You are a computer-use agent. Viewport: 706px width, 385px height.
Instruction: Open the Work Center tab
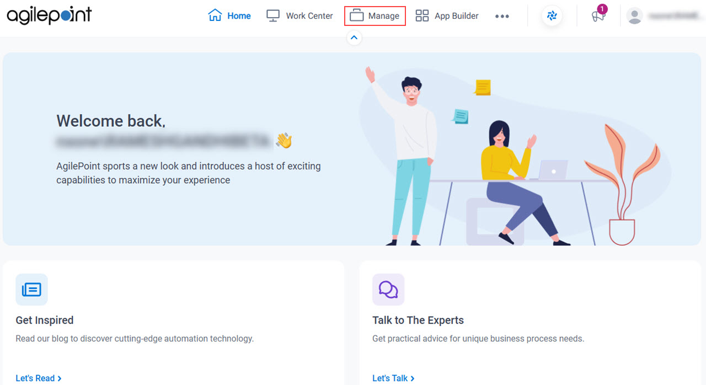point(299,16)
